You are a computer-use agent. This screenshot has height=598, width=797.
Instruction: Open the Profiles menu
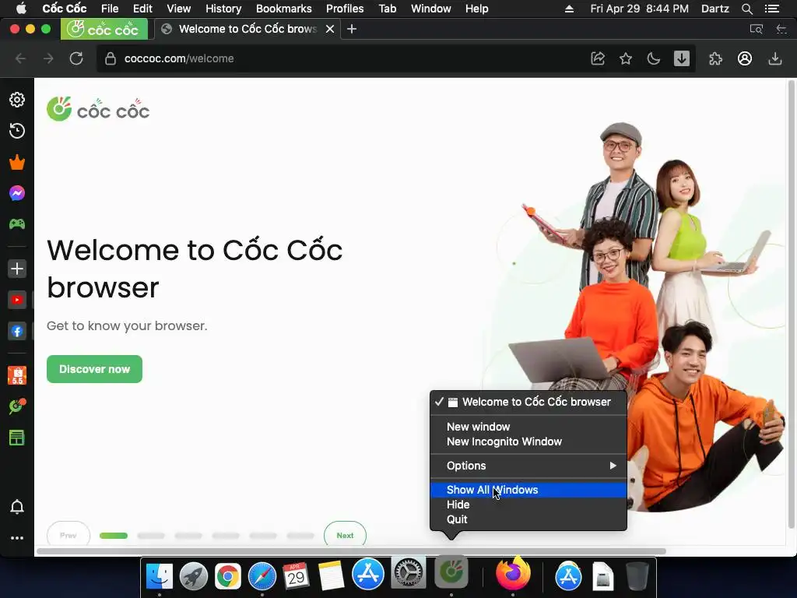(x=345, y=9)
